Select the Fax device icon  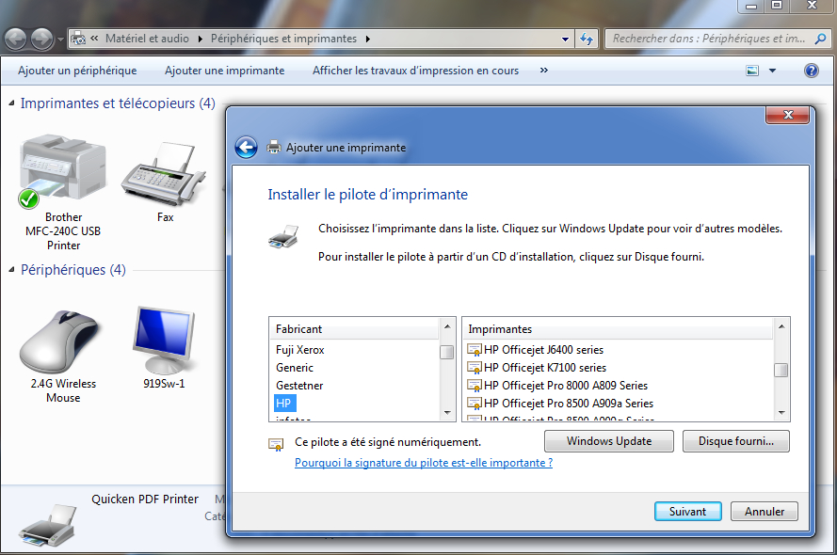pyautogui.click(x=164, y=174)
